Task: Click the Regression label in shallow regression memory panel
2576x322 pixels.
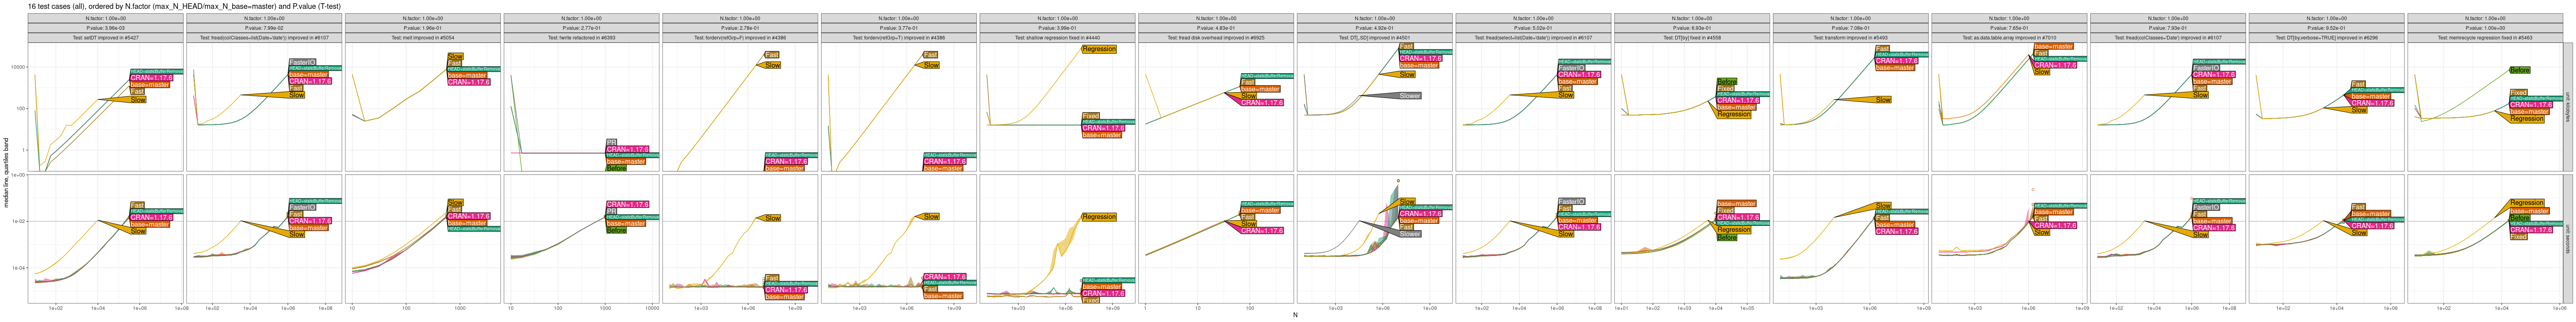Action: tap(1099, 49)
